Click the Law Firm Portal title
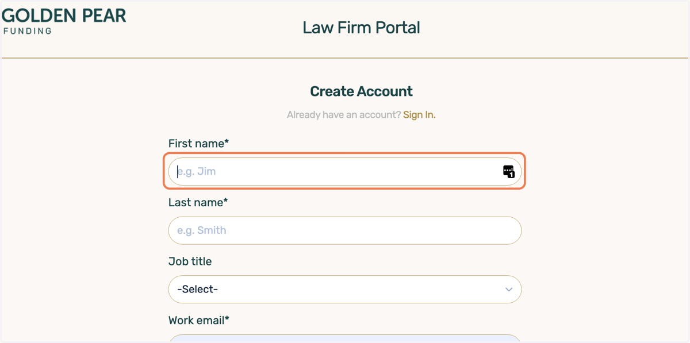 pyautogui.click(x=361, y=28)
